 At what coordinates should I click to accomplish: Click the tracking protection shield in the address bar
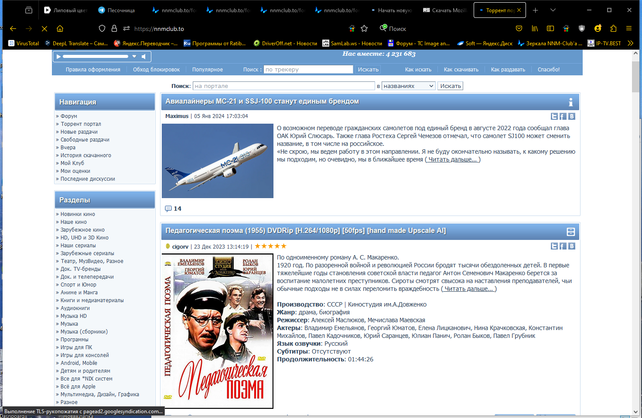tap(102, 28)
